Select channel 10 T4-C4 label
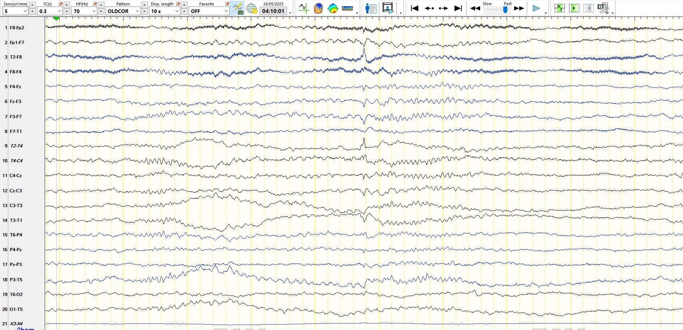The image size is (683, 330). (x=16, y=161)
